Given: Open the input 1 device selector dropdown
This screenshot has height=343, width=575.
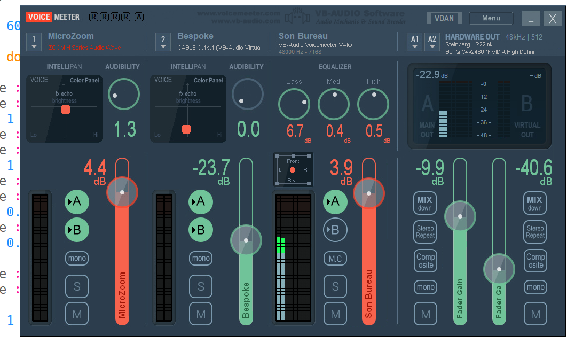Looking at the screenshot, I should tap(34, 42).
